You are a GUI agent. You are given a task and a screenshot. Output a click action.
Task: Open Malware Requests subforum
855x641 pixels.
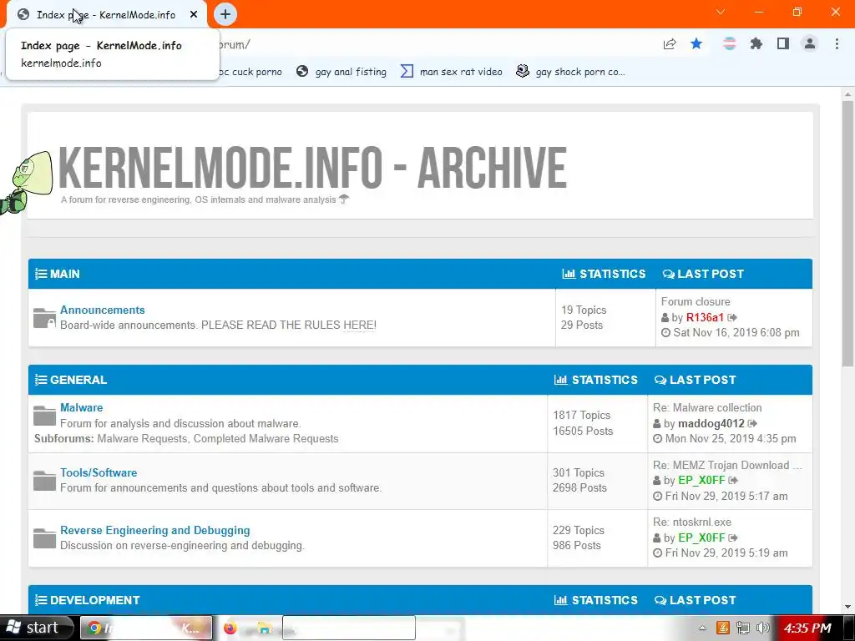pyautogui.click(x=142, y=439)
